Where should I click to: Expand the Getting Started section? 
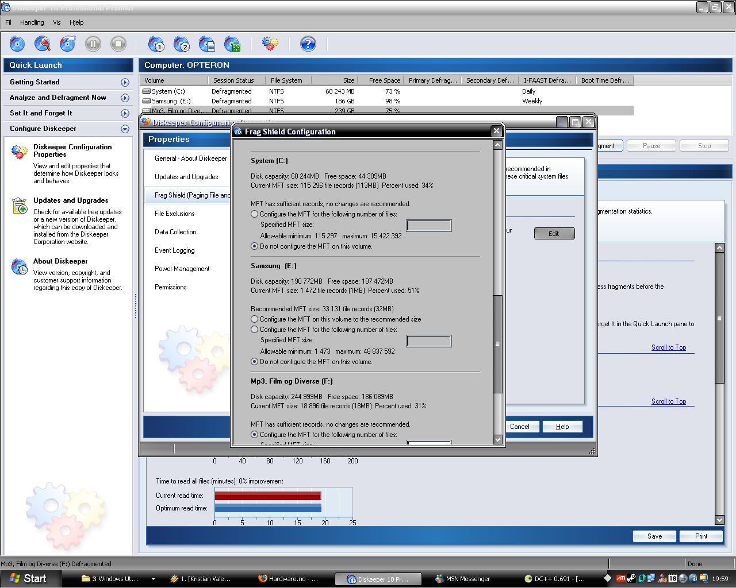(x=125, y=82)
